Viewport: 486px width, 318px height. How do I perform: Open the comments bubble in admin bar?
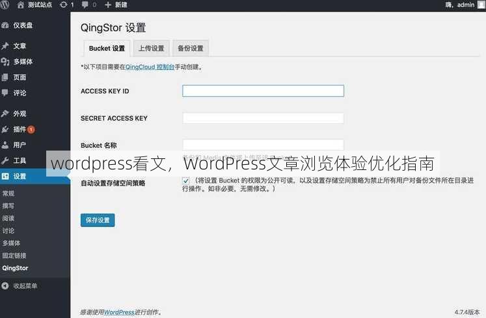click(85, 5)
